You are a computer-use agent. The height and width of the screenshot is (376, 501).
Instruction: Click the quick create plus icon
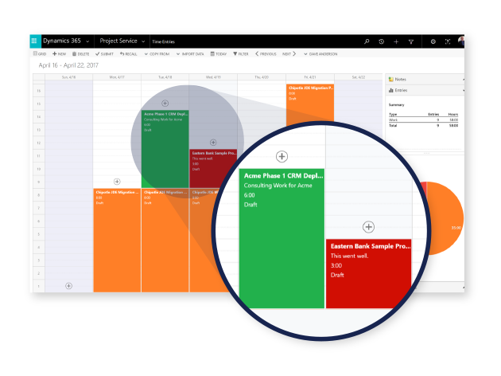click(x=396, y=41)
